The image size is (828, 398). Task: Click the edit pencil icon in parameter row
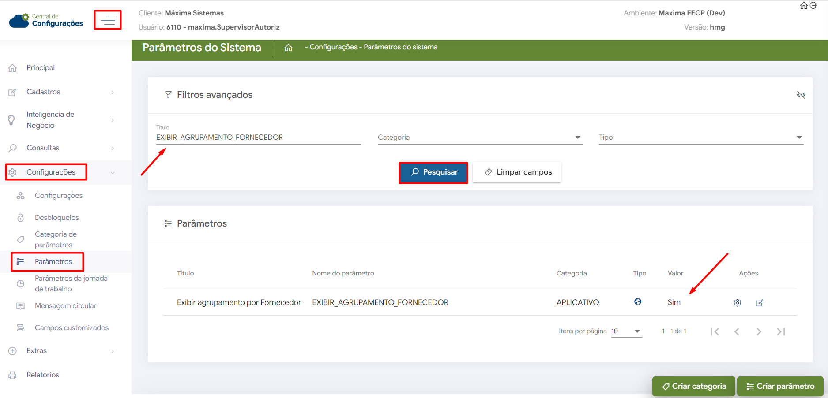[x=759, y=303]
